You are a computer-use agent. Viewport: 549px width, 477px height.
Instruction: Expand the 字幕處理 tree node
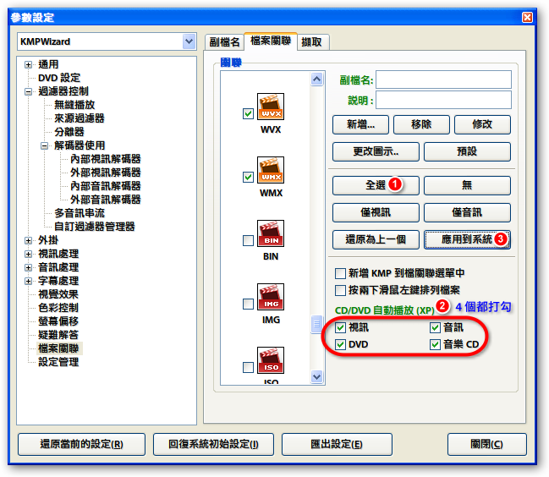pyautogui.click(x=29, y=281)
